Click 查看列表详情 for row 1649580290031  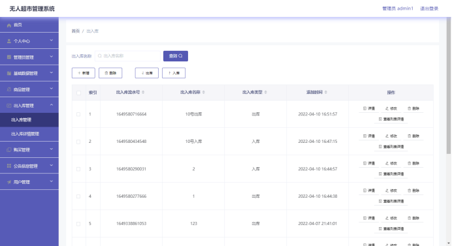click(x=391, y=174)
